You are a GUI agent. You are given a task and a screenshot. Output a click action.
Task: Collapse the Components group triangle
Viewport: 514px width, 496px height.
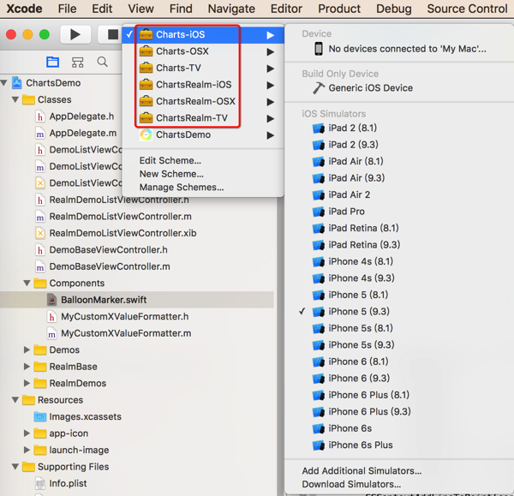click(x=27, y=283)
